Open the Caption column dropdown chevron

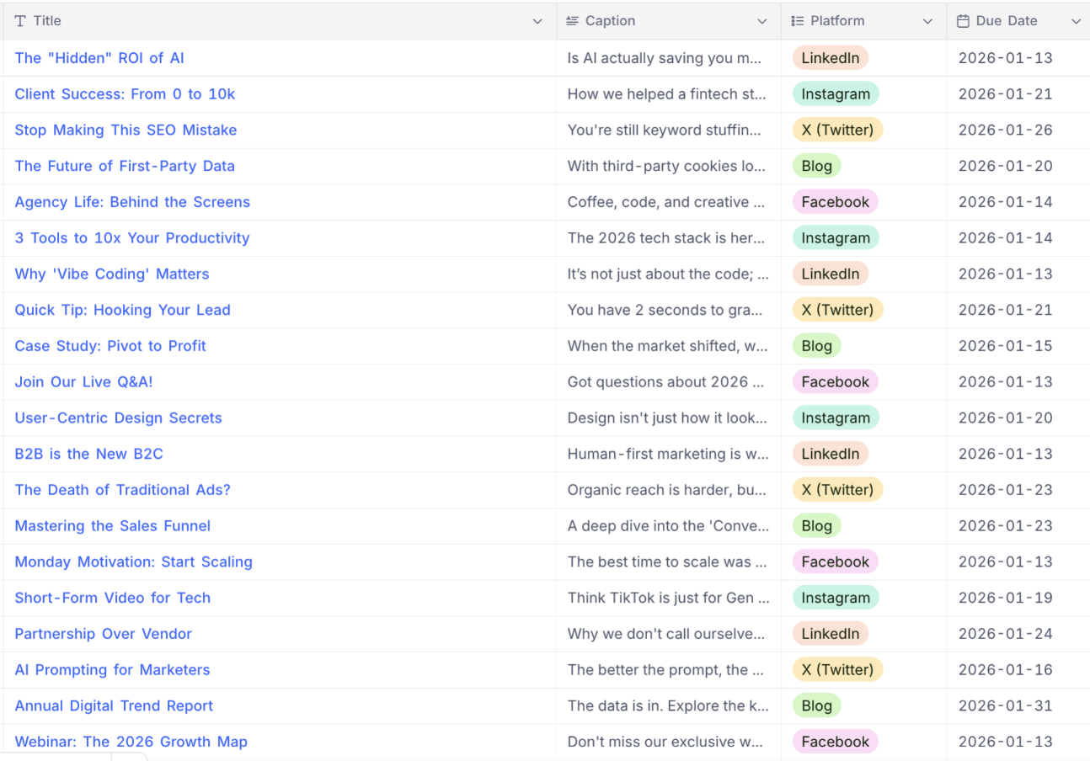762,21
